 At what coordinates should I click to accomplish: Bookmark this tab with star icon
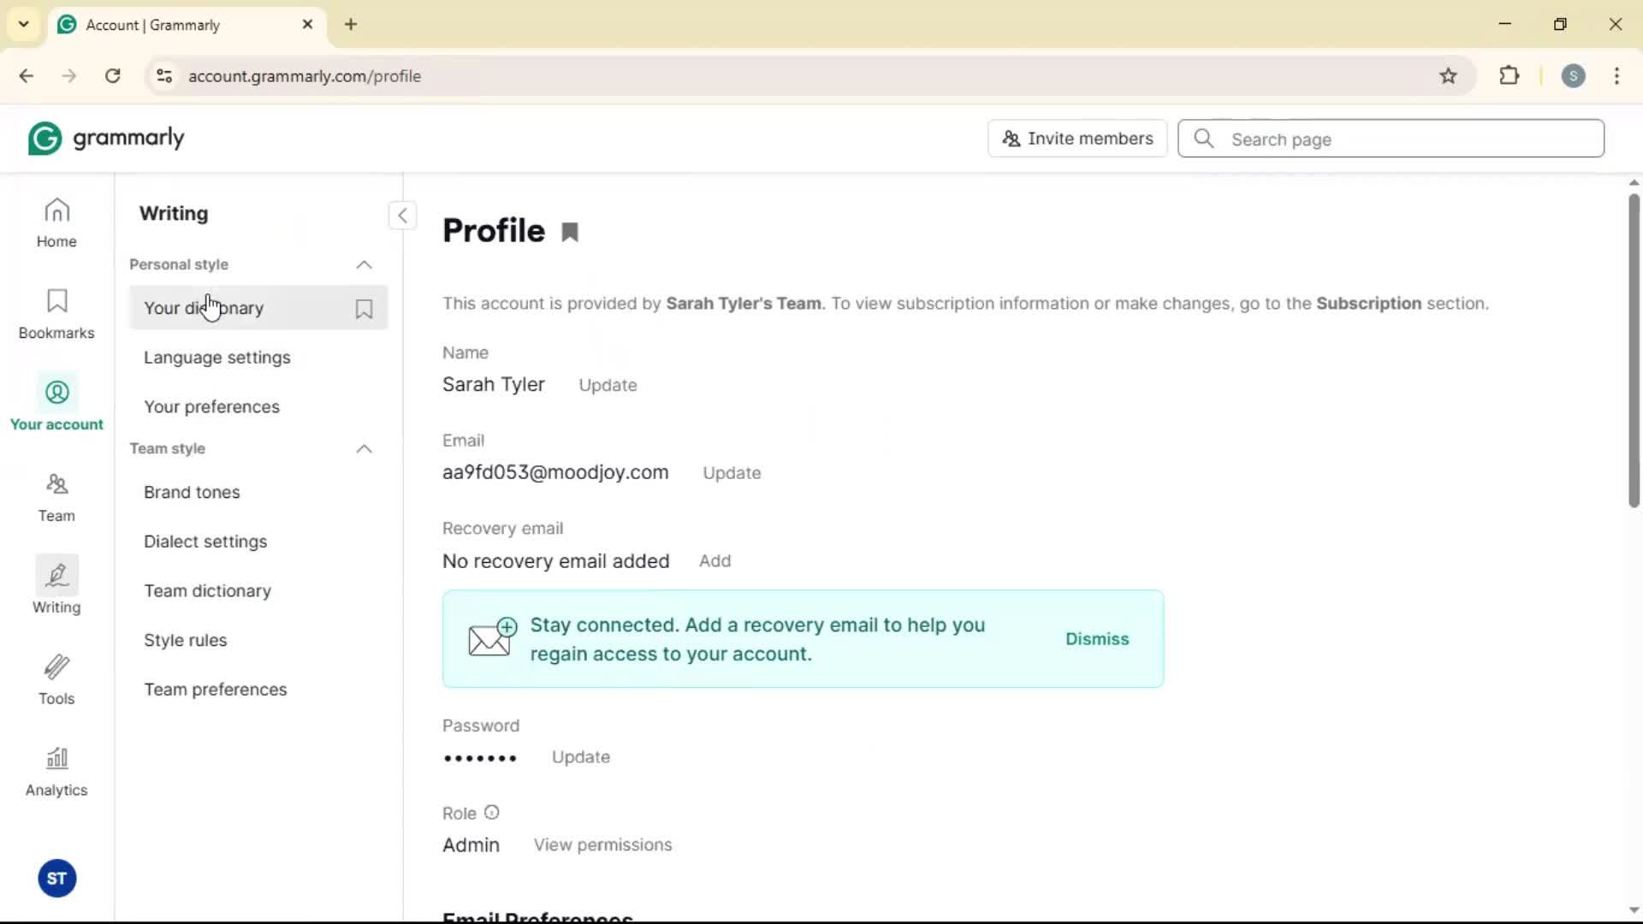pyautogui.click(x=1448, y=76)
